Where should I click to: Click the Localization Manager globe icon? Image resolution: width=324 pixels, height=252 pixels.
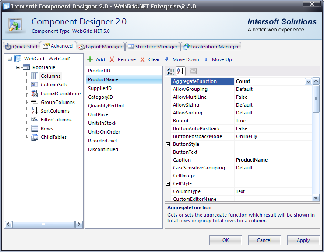[x=186, y=47]
